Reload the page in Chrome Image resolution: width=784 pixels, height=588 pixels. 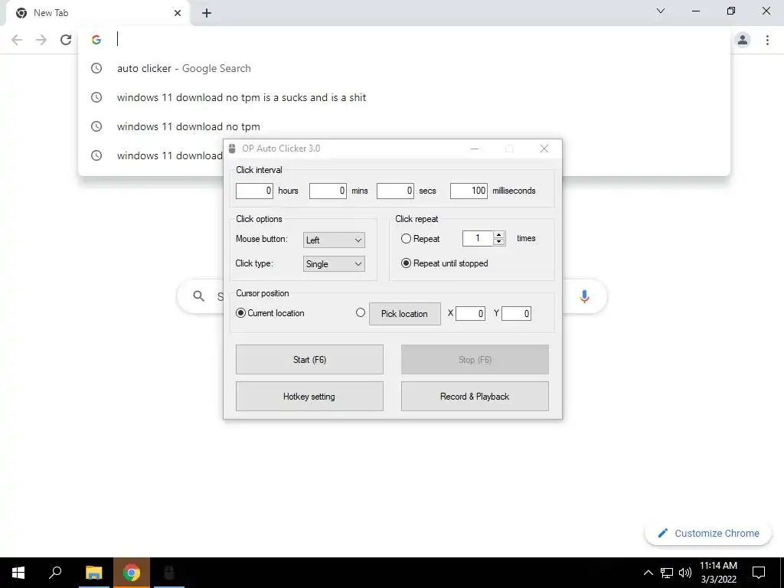point(66,40)
